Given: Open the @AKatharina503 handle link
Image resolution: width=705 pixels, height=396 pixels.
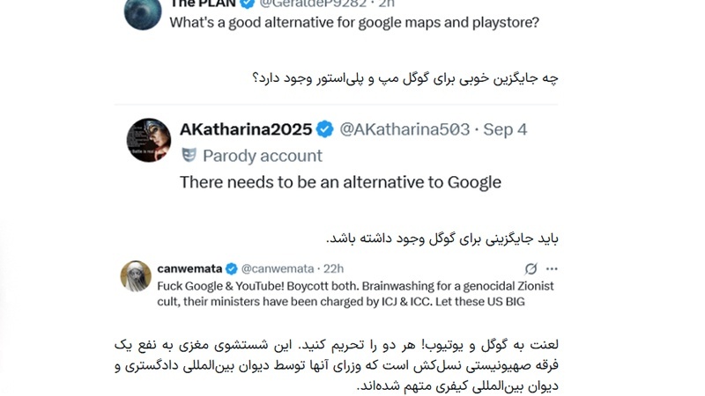Looking at the screenshot, I should coord(404,129).
